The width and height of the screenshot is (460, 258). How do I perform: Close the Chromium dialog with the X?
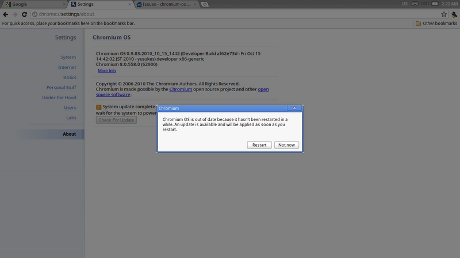pos(294,108)
